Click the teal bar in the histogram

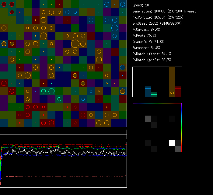[x=154, y=95]
